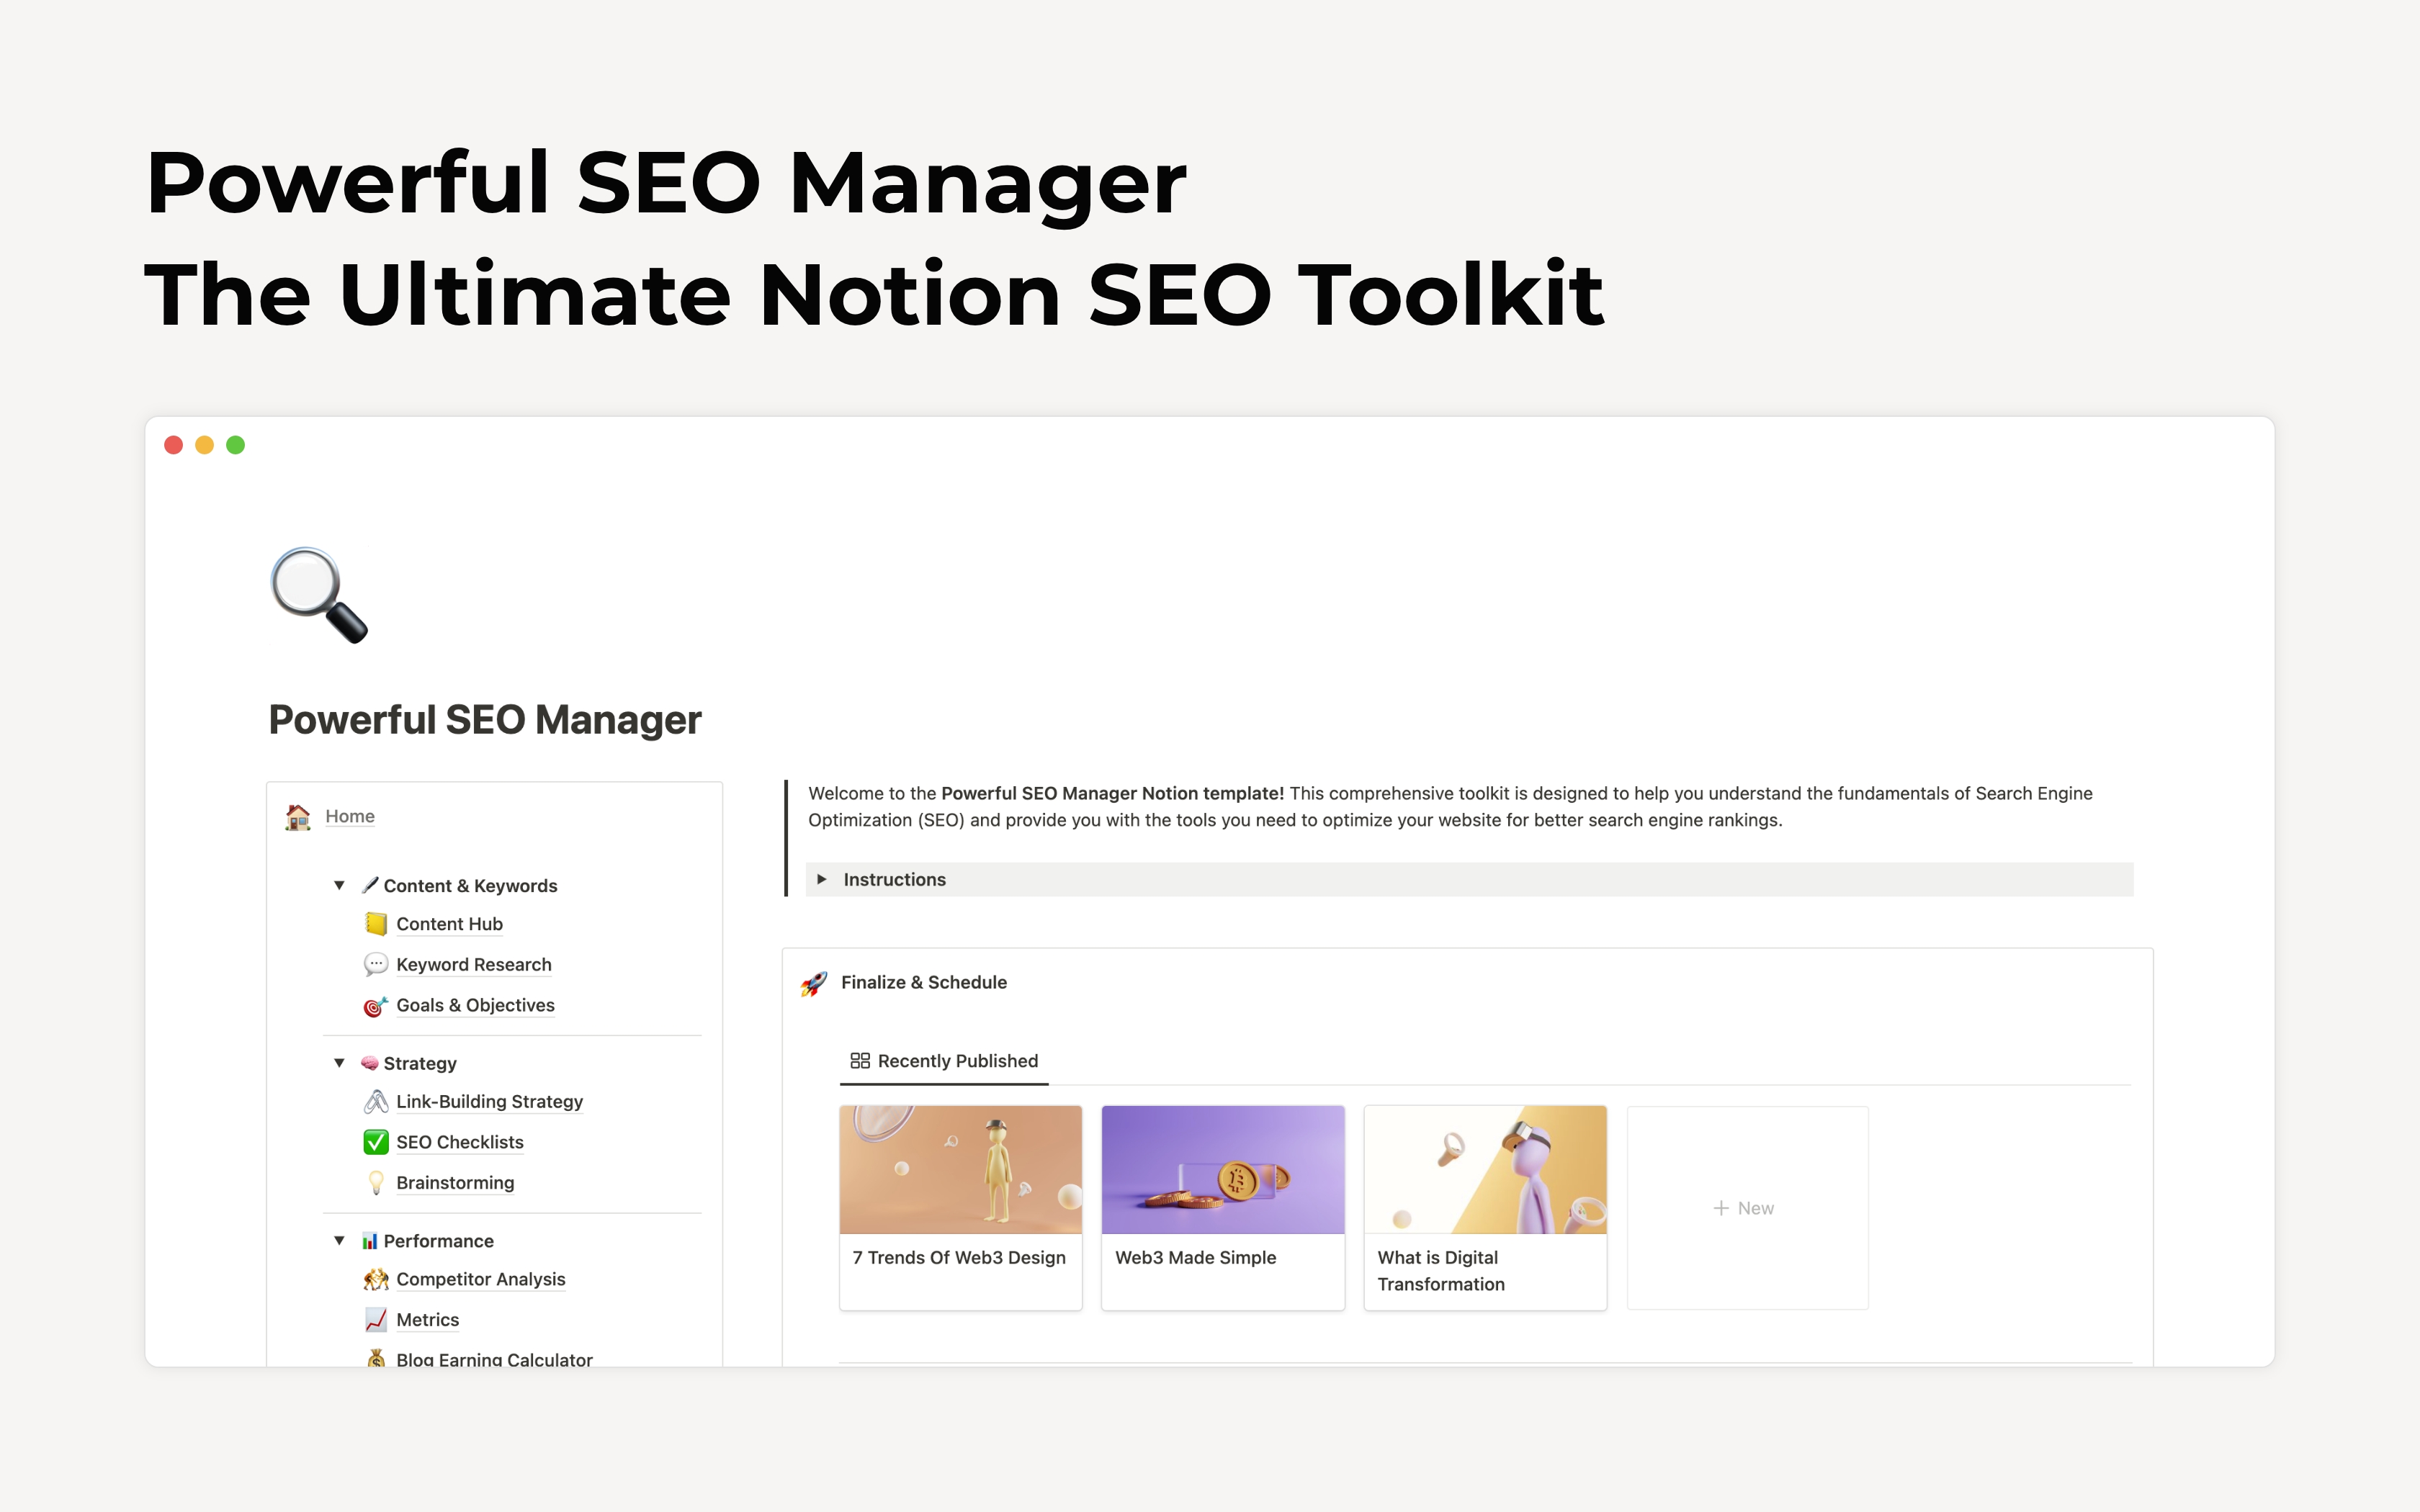Click the red close window button

pyautogui.click(x=173, y=445)
